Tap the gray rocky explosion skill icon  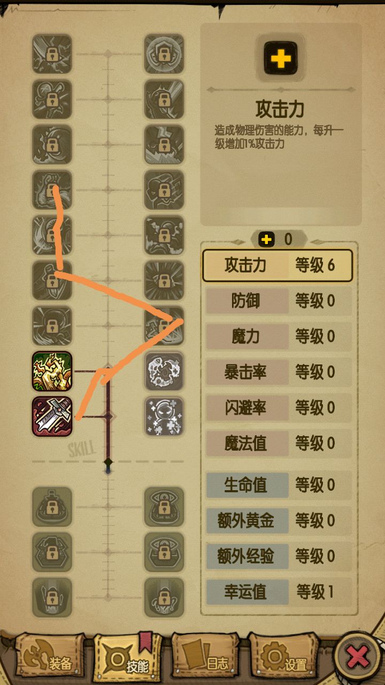pos(164,371)
